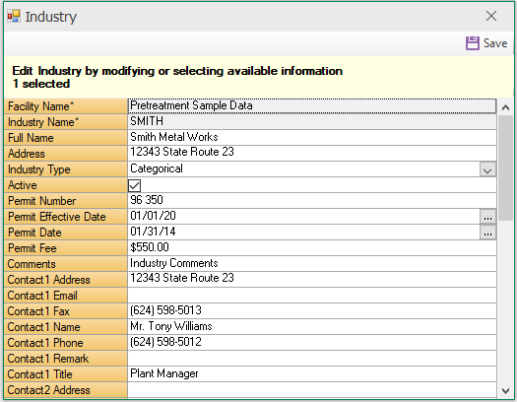
Task: Open Permit Date picker ellipsis button
Action: 487,233
